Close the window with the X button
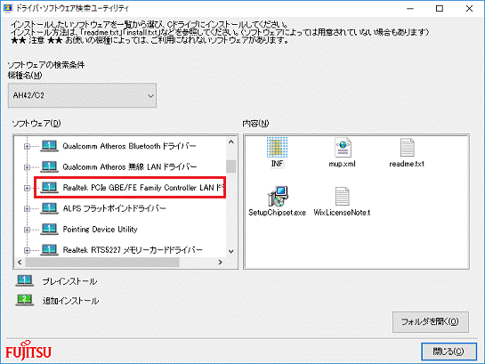 pyautogui.click(x=469, y=8)
